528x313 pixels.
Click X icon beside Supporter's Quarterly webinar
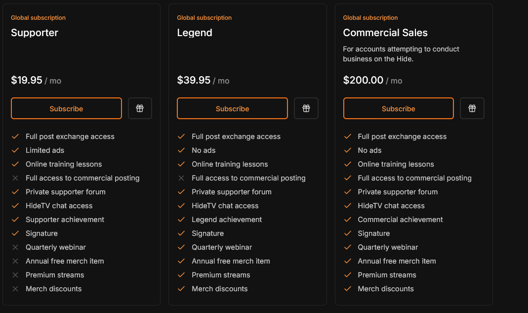coord(15,247)
